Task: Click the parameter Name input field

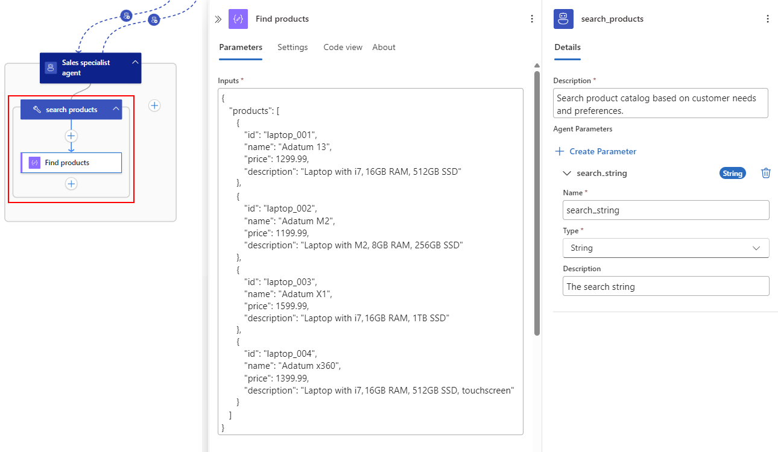Action: pyautogui.click(x=666, y=210)
